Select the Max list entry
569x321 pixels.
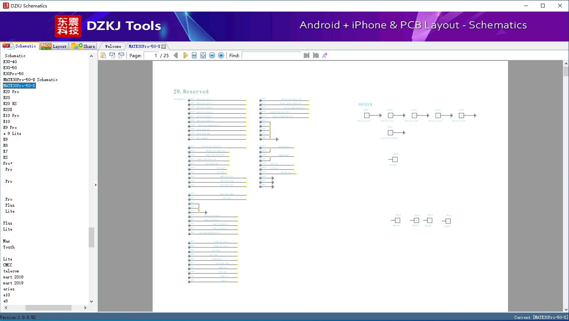(x=7, y=241)
